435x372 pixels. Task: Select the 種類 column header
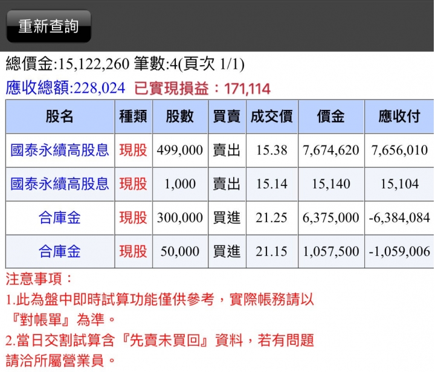pos(134,117)
